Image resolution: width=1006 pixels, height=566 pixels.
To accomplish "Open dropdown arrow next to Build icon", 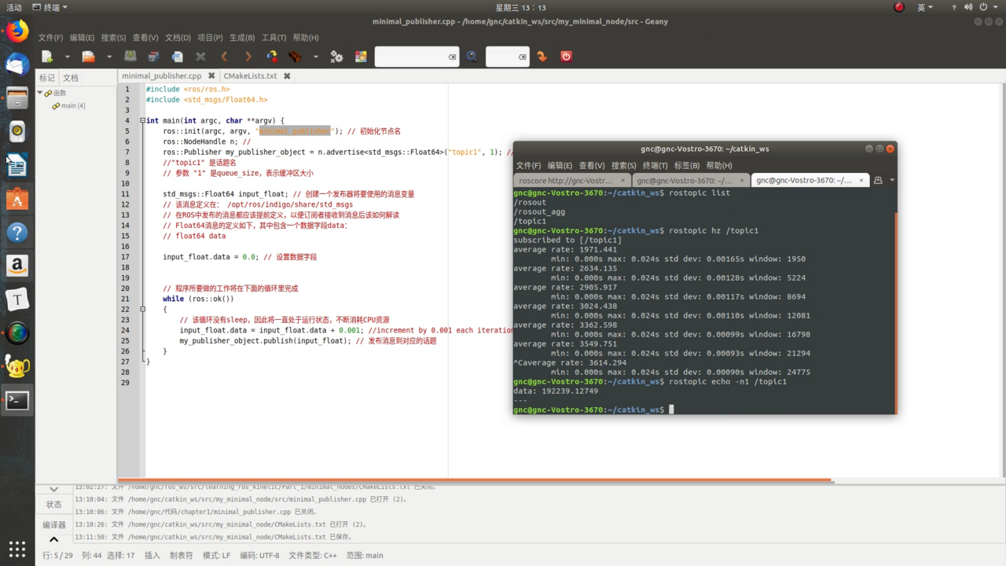I will pos(315,57).
